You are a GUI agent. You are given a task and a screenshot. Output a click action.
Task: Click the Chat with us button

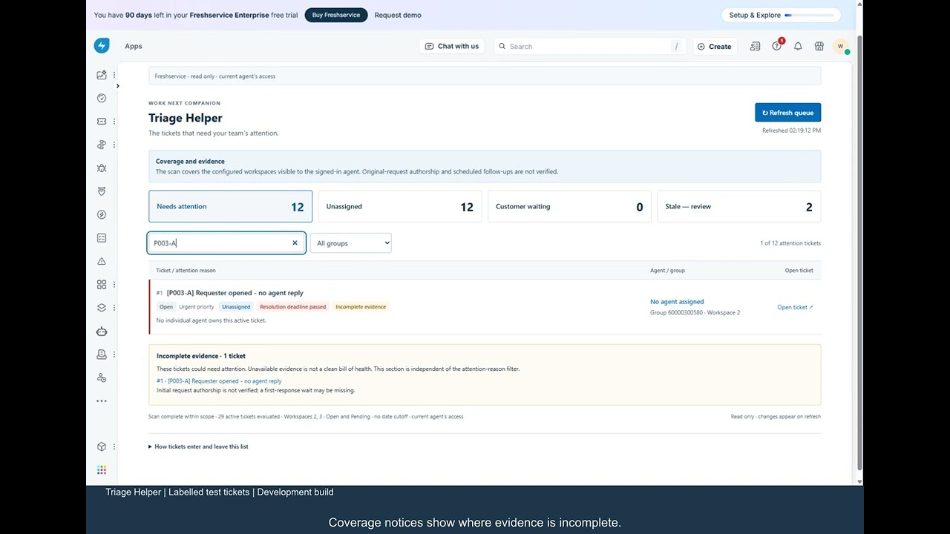[452, 46]
